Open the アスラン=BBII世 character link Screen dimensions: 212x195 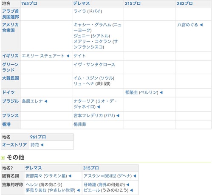pos(100,176)
